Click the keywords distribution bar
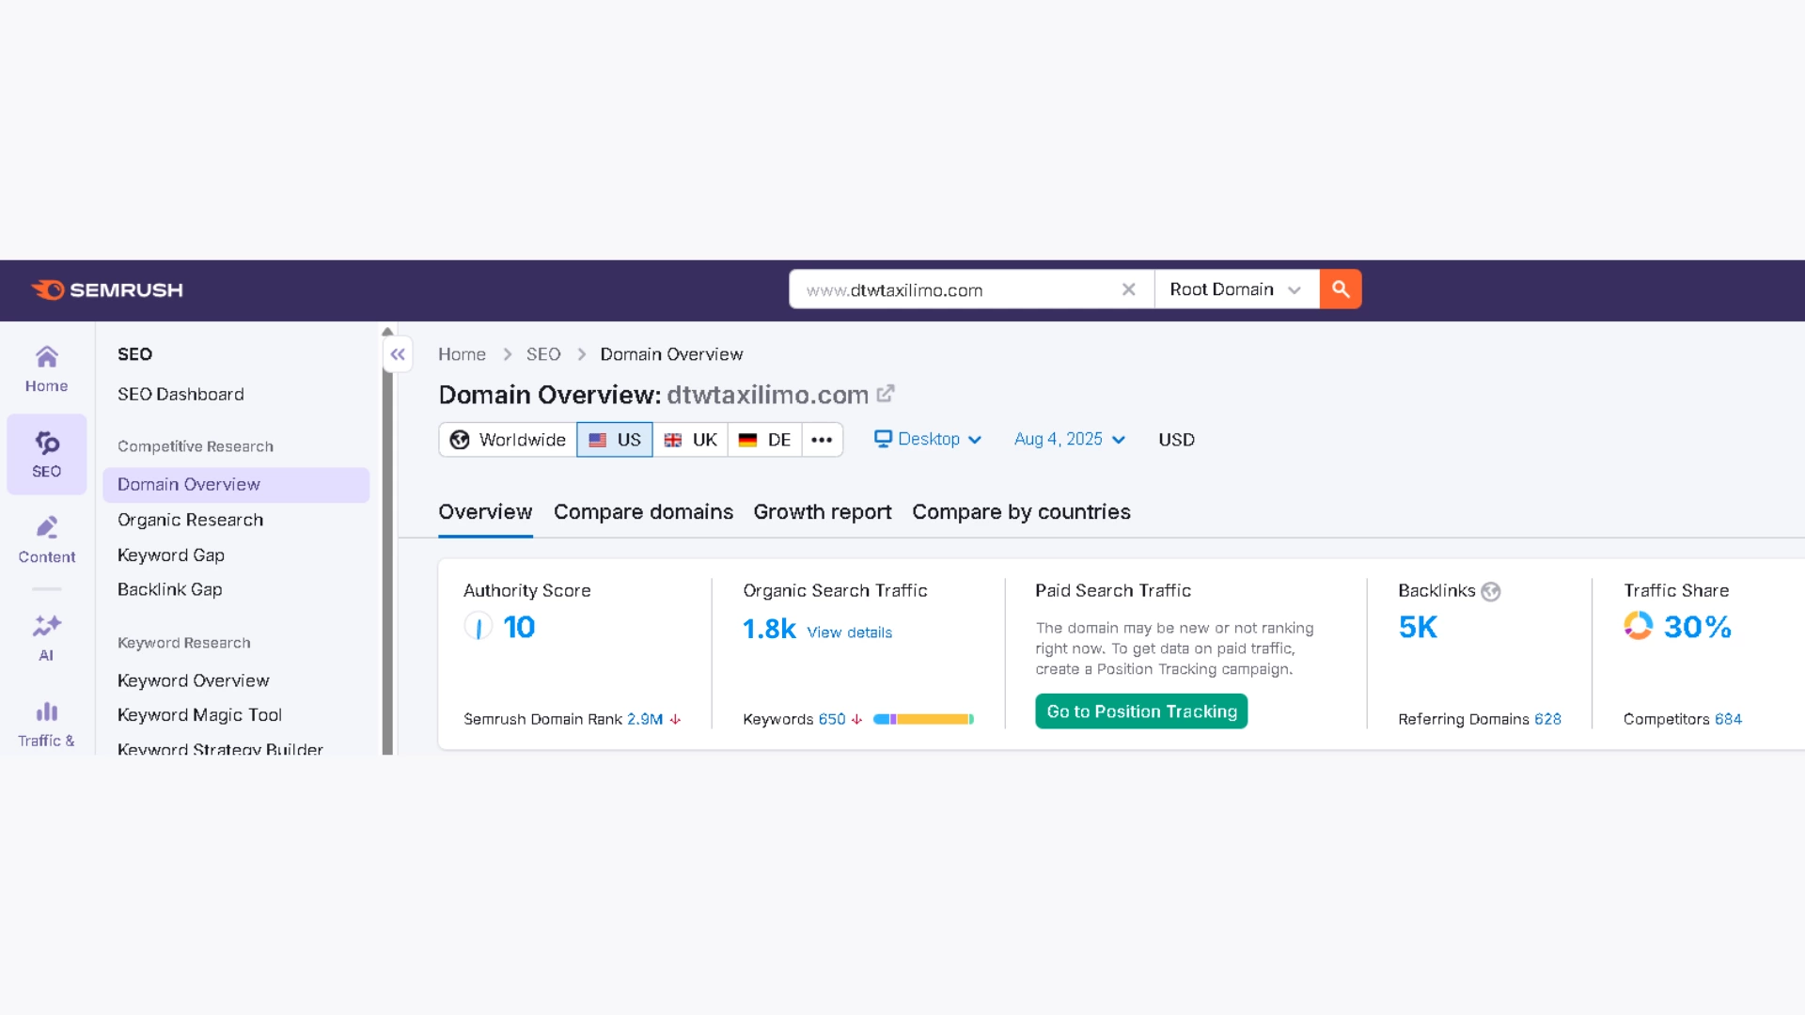1805x1015 pixels. pos(923,719)
